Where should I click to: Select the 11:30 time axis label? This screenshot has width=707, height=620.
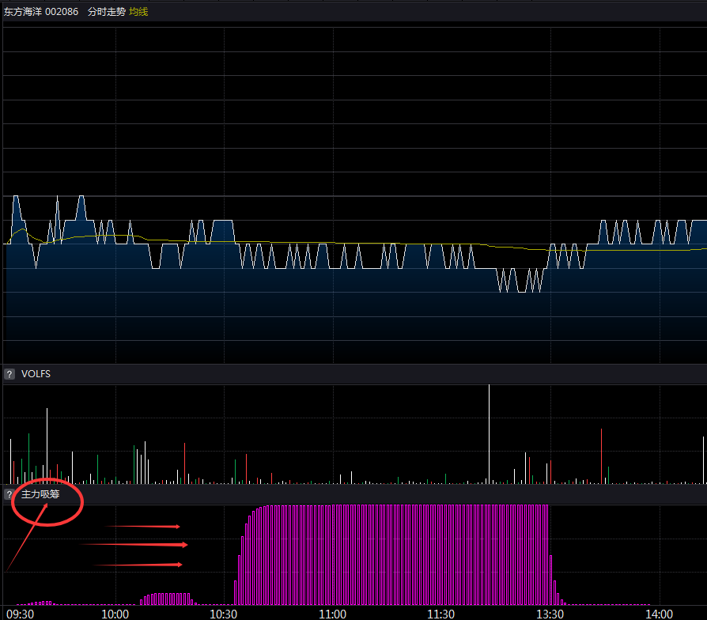(441, 614)
